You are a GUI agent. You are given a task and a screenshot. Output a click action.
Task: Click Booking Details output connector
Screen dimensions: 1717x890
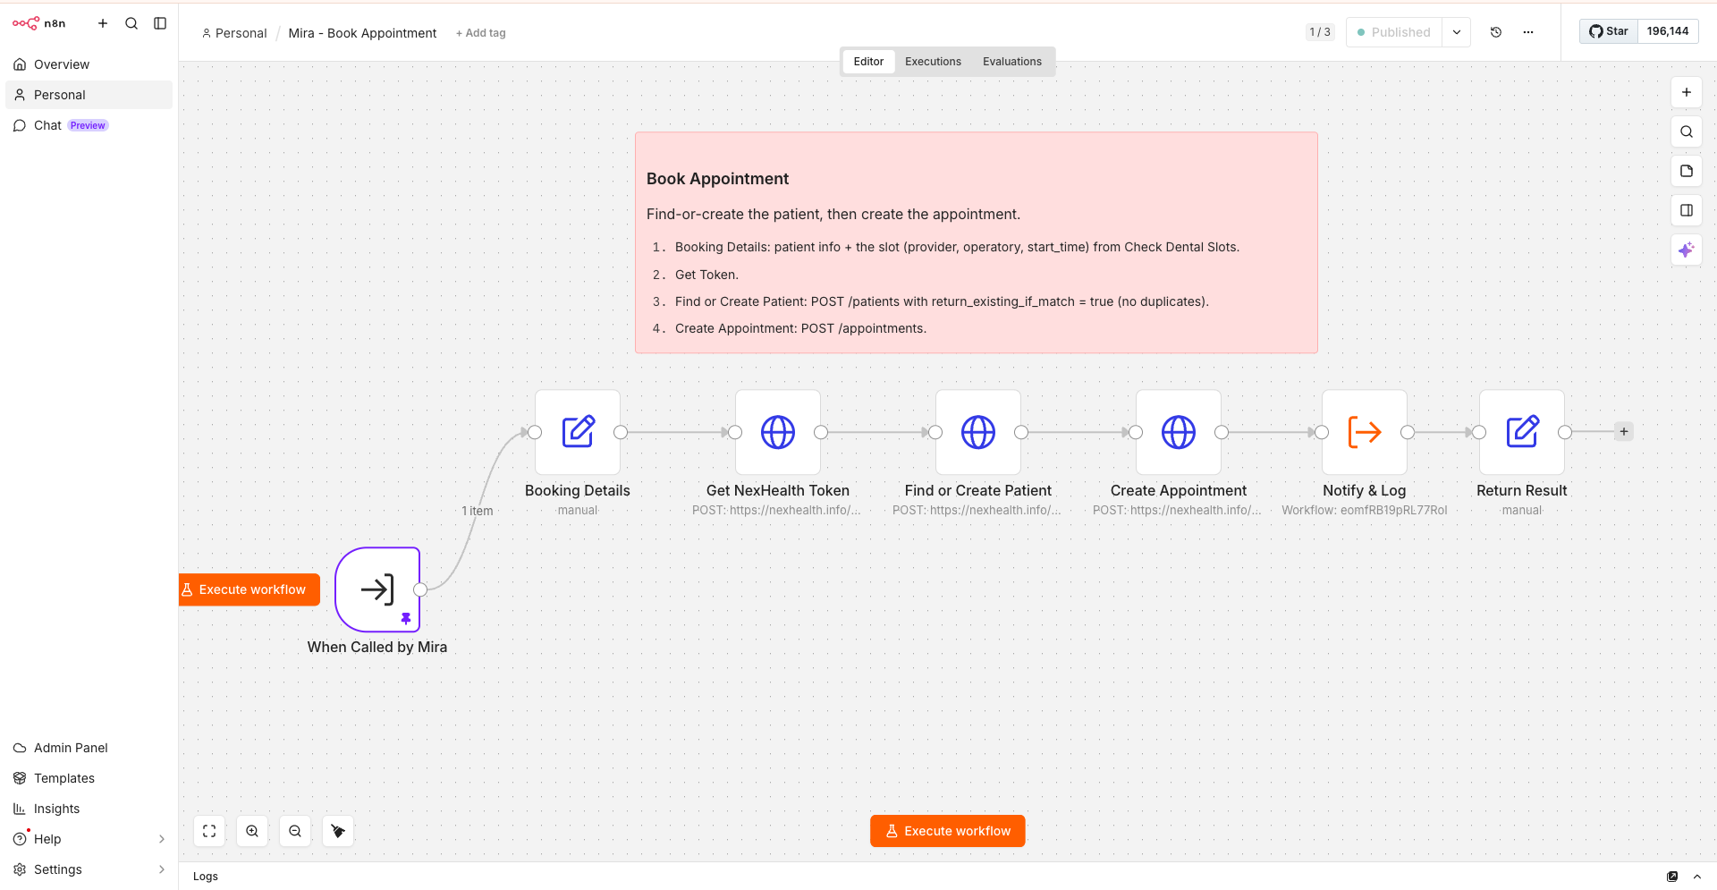click(621, 432)
